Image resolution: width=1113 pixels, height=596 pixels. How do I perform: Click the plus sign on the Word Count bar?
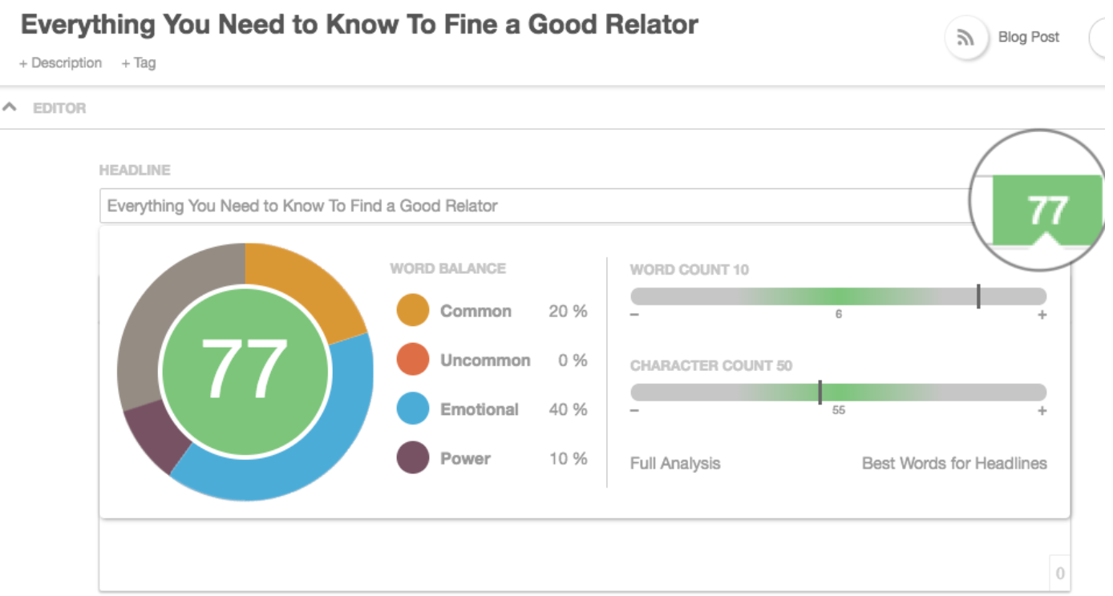click(1042, 315)
